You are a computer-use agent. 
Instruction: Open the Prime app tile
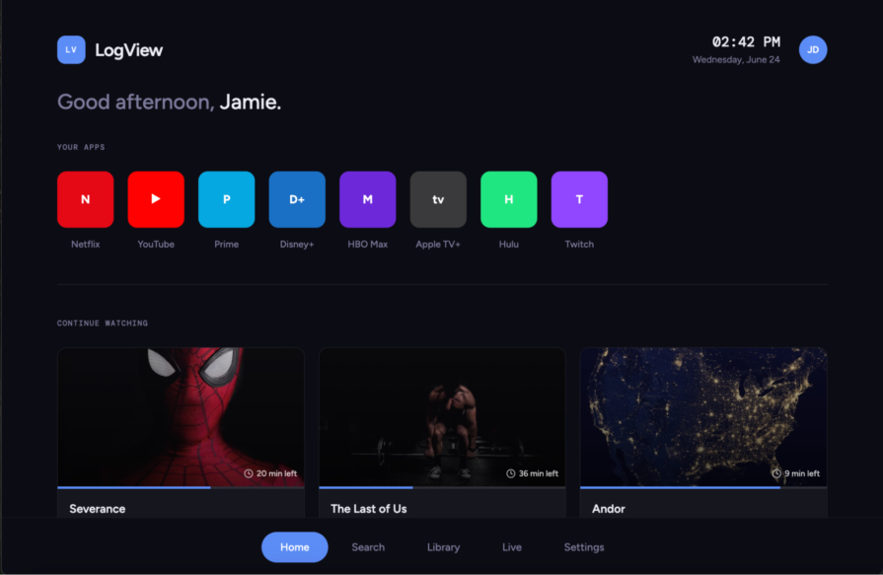[x=226, y=199]
